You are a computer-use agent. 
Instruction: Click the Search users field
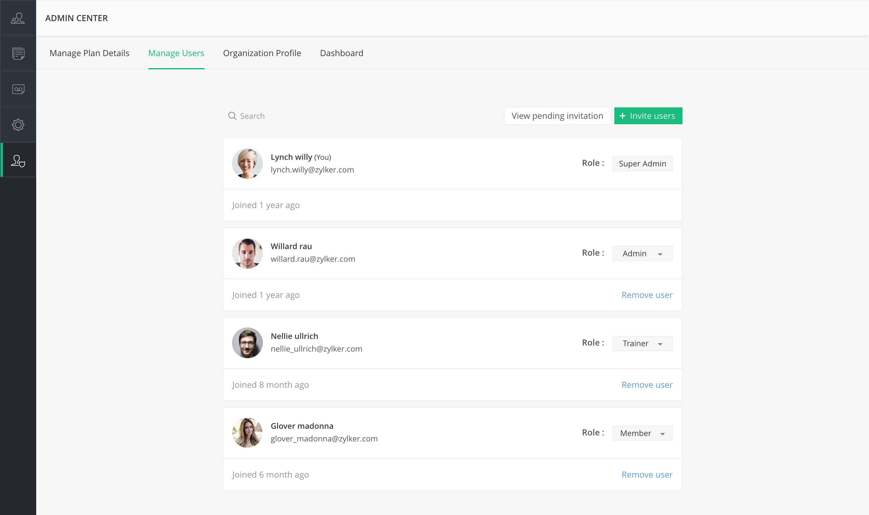point(361,116)
